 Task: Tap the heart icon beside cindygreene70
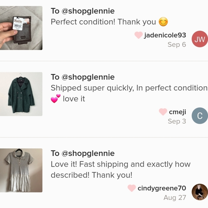coord(132,188)
